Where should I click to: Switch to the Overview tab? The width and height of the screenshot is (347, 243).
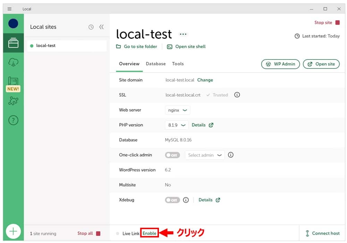pos(129,64)
